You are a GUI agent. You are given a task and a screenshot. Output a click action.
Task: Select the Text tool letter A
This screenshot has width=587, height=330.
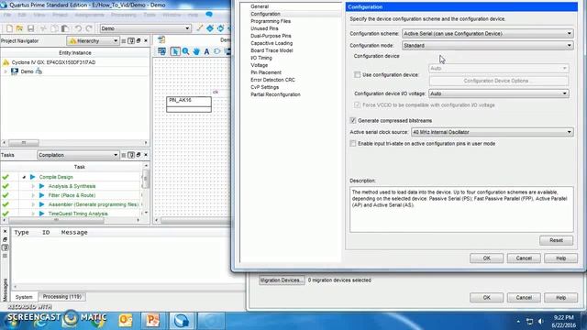click(206, 51)
